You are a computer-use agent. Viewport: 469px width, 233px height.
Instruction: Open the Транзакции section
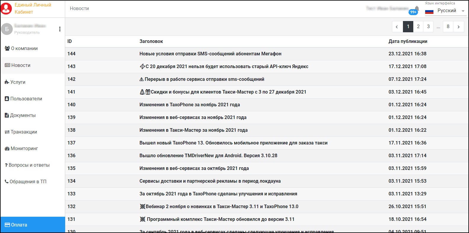(24, 132)
